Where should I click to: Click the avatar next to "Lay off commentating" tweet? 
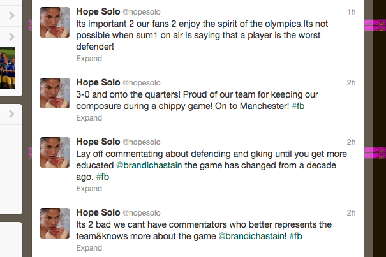(x=54, y=152)
